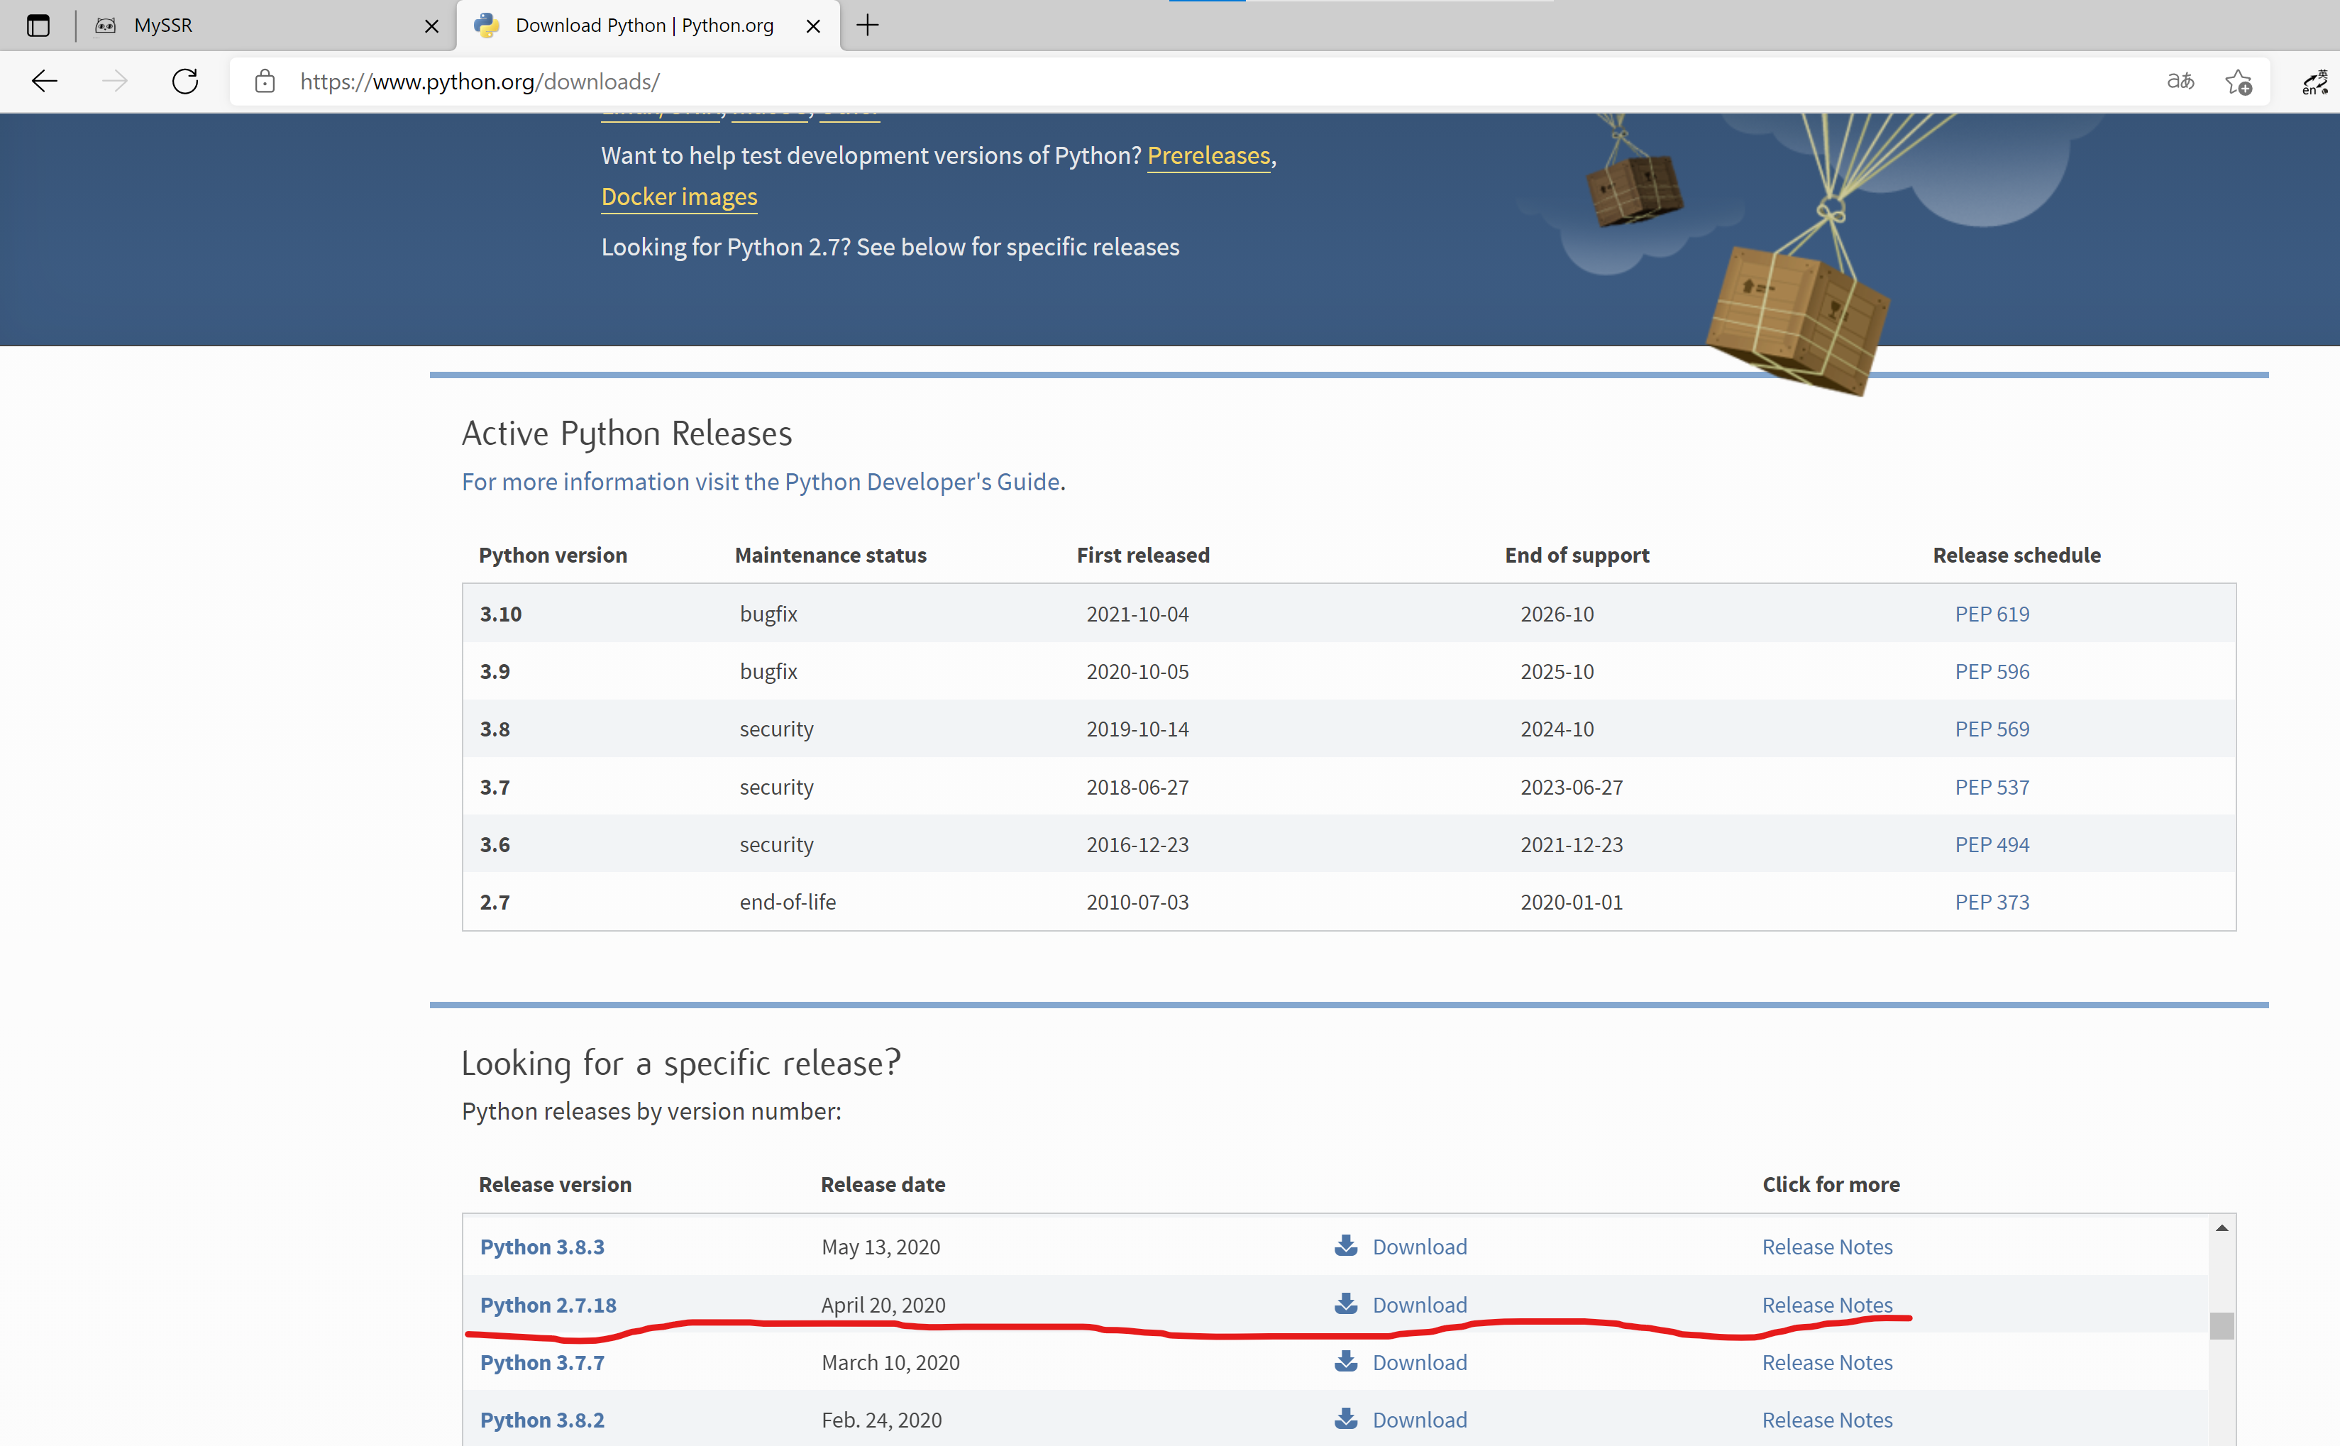View Release Notes for Python 3.8.3
Screen dimensions: 2340x1446
coord(1828,1247)
